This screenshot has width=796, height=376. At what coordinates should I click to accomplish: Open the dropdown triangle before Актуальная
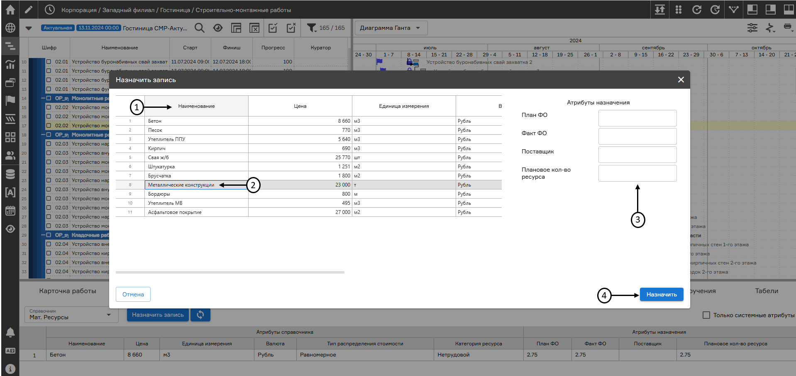click(x=29, y=28)
